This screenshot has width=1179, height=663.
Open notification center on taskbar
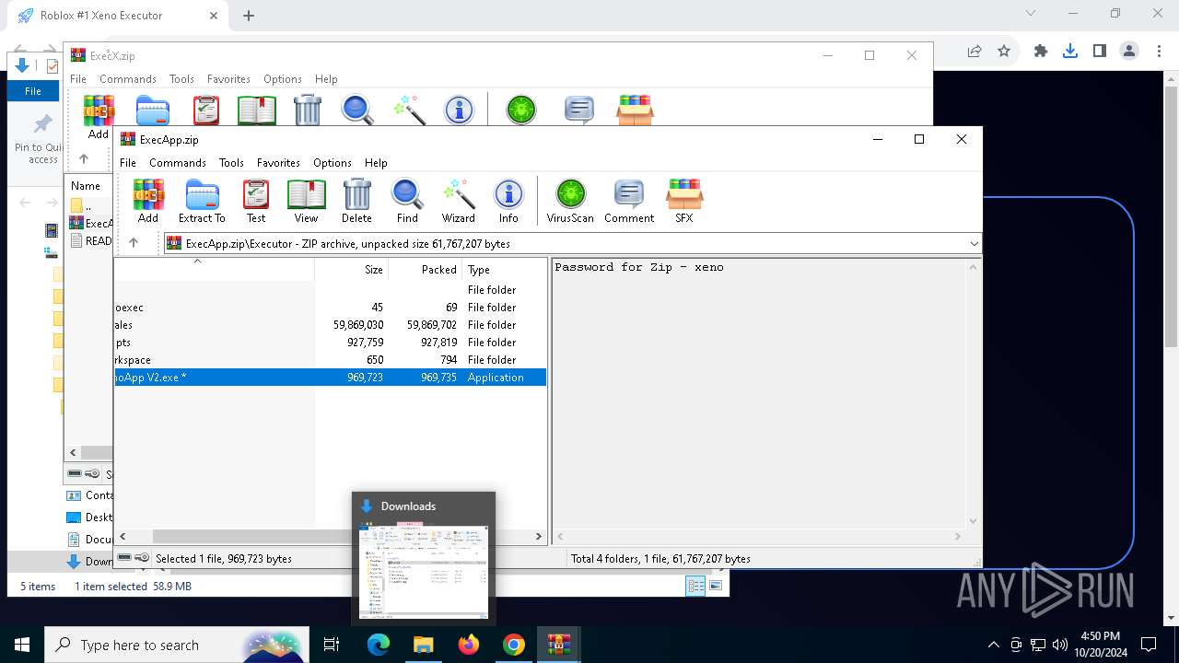[1149, 645]
